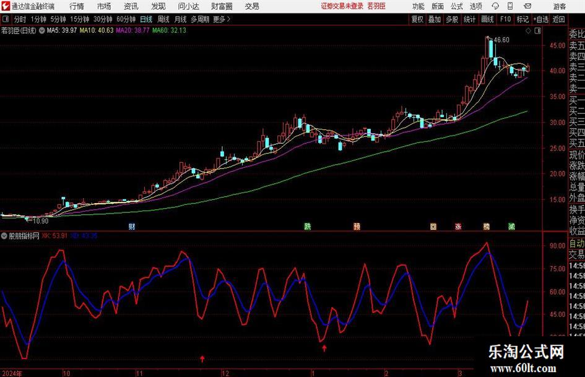The image size is (585, 377).
Task: Click the 2024年 date axis label
Action: 12,373
